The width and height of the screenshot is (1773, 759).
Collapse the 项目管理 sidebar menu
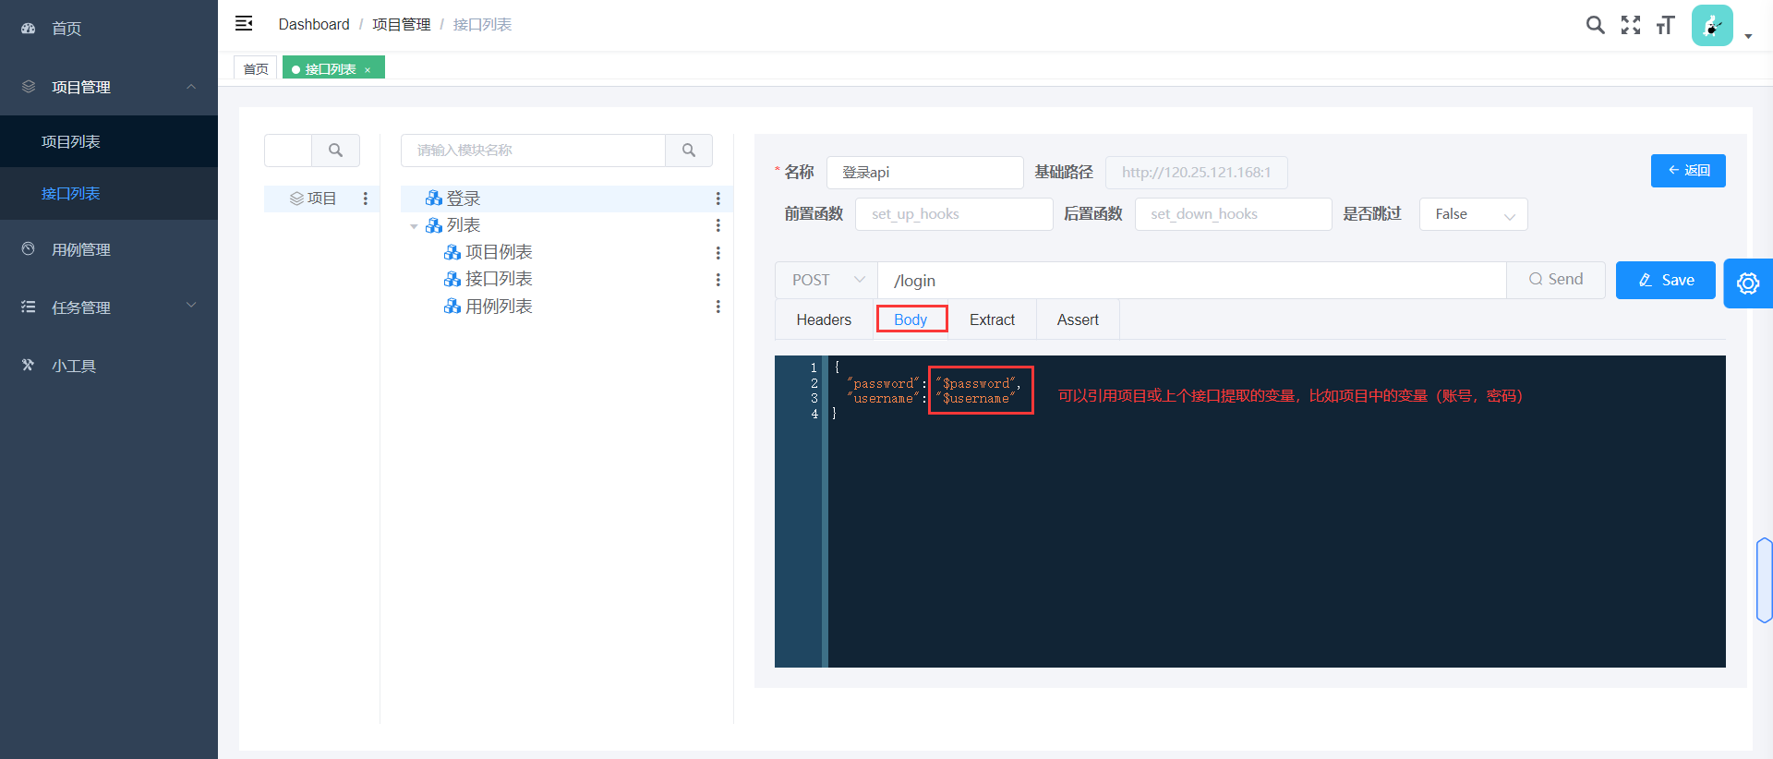click(109, 87)
